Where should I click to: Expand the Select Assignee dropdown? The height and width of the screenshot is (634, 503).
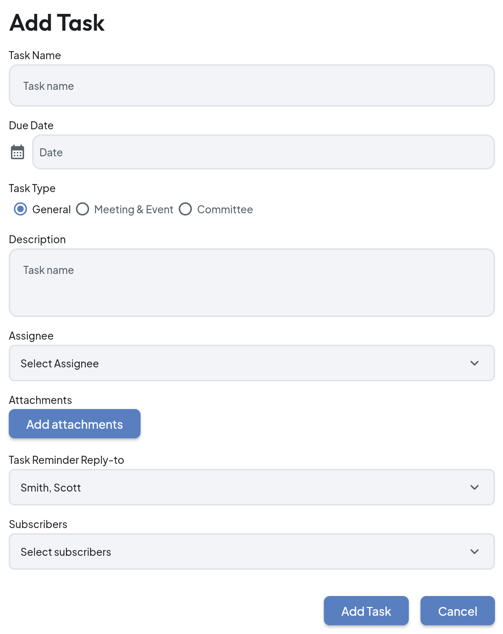pyautogui.click(x=251, y=363)
